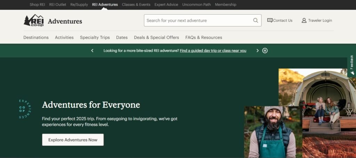This screenshot has width=356, height=158.
Task: Expand the Dates menu
Action: click(122, 38)
